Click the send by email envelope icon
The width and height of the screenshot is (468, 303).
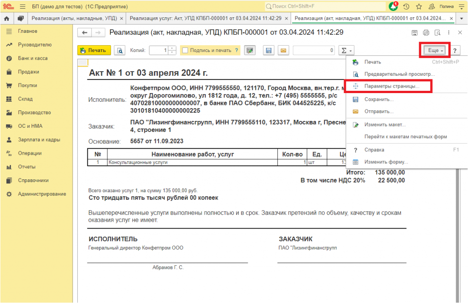click(283, 50)
